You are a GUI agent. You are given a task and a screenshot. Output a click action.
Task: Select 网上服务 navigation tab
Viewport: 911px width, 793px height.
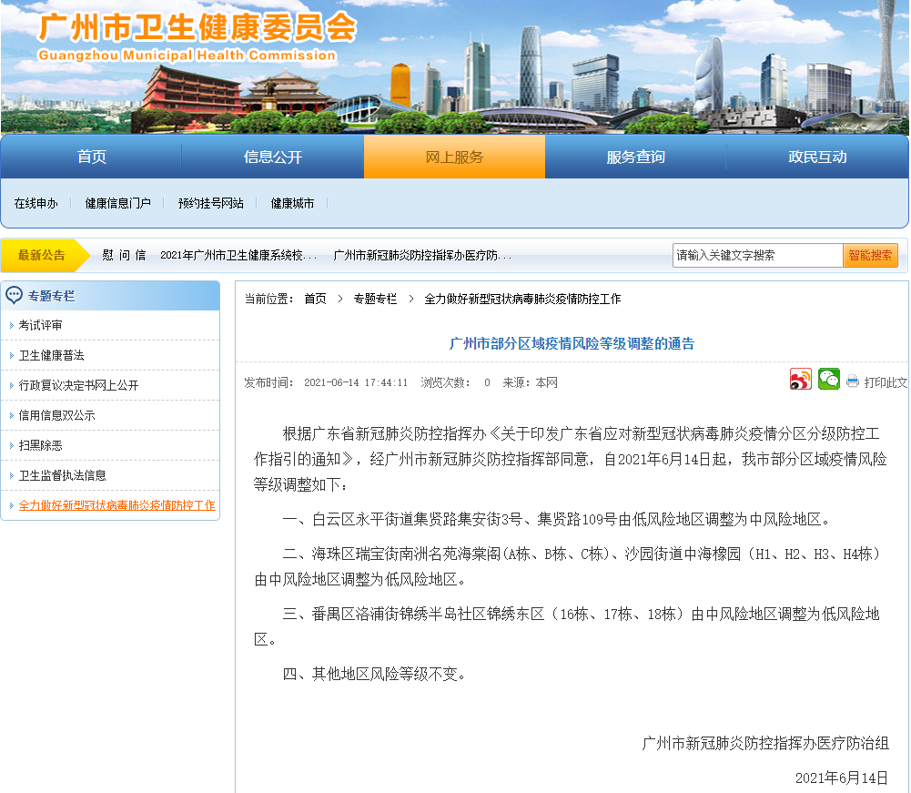454,158
